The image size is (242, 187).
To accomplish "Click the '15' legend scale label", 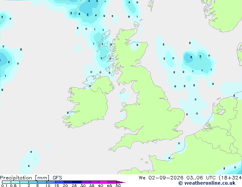I will [x=56, y=185].
